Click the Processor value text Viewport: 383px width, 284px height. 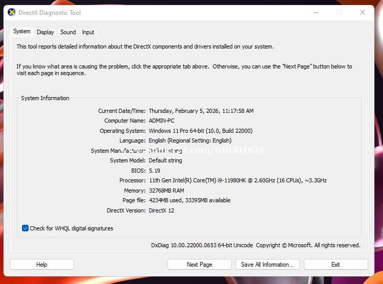[x=237, y=180]
